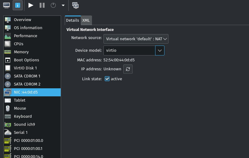Image resolution: width=249 pixels, height=158 pixels.
Task: Click the hardware details info icon
Action: pyautogui.click(x=18, y=5)
